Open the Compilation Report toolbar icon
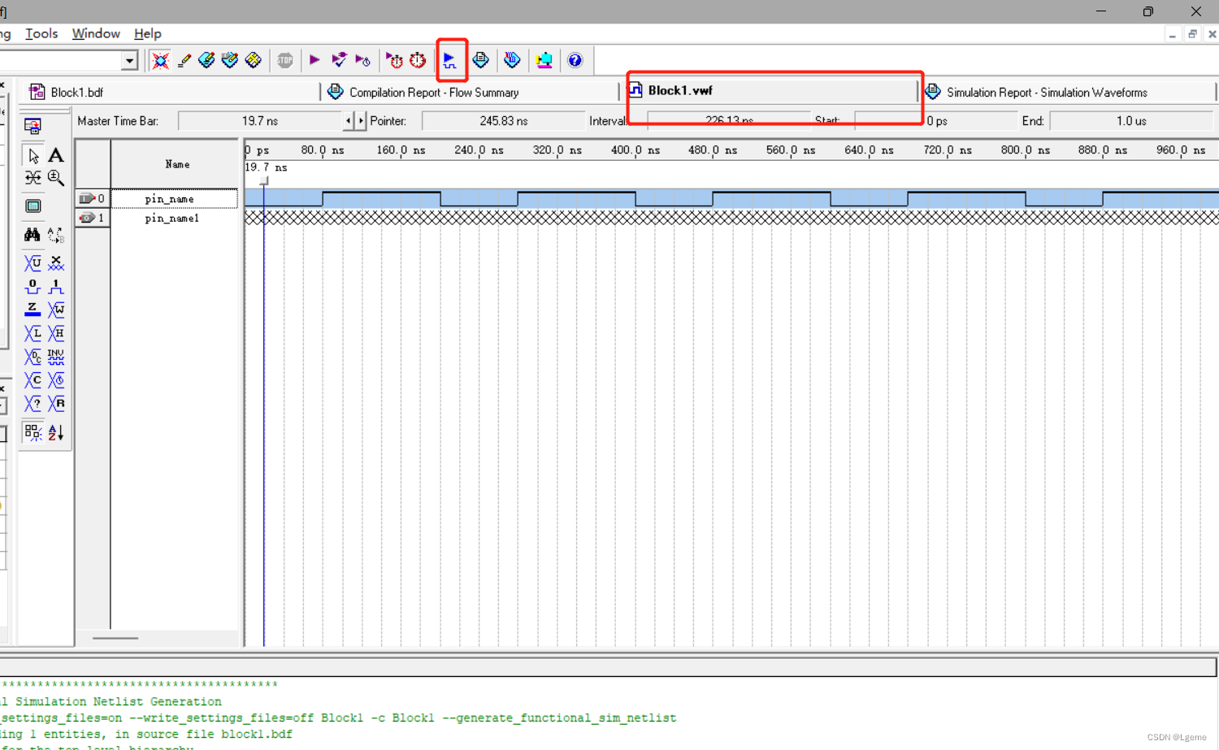Screen dimensions: 1219x750 click(481, 60)
